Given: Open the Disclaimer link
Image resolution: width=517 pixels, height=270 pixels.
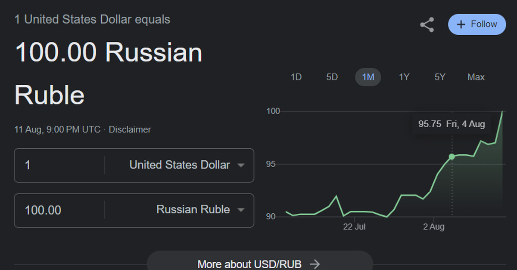Looking at the screenshot, I should 130,129.
